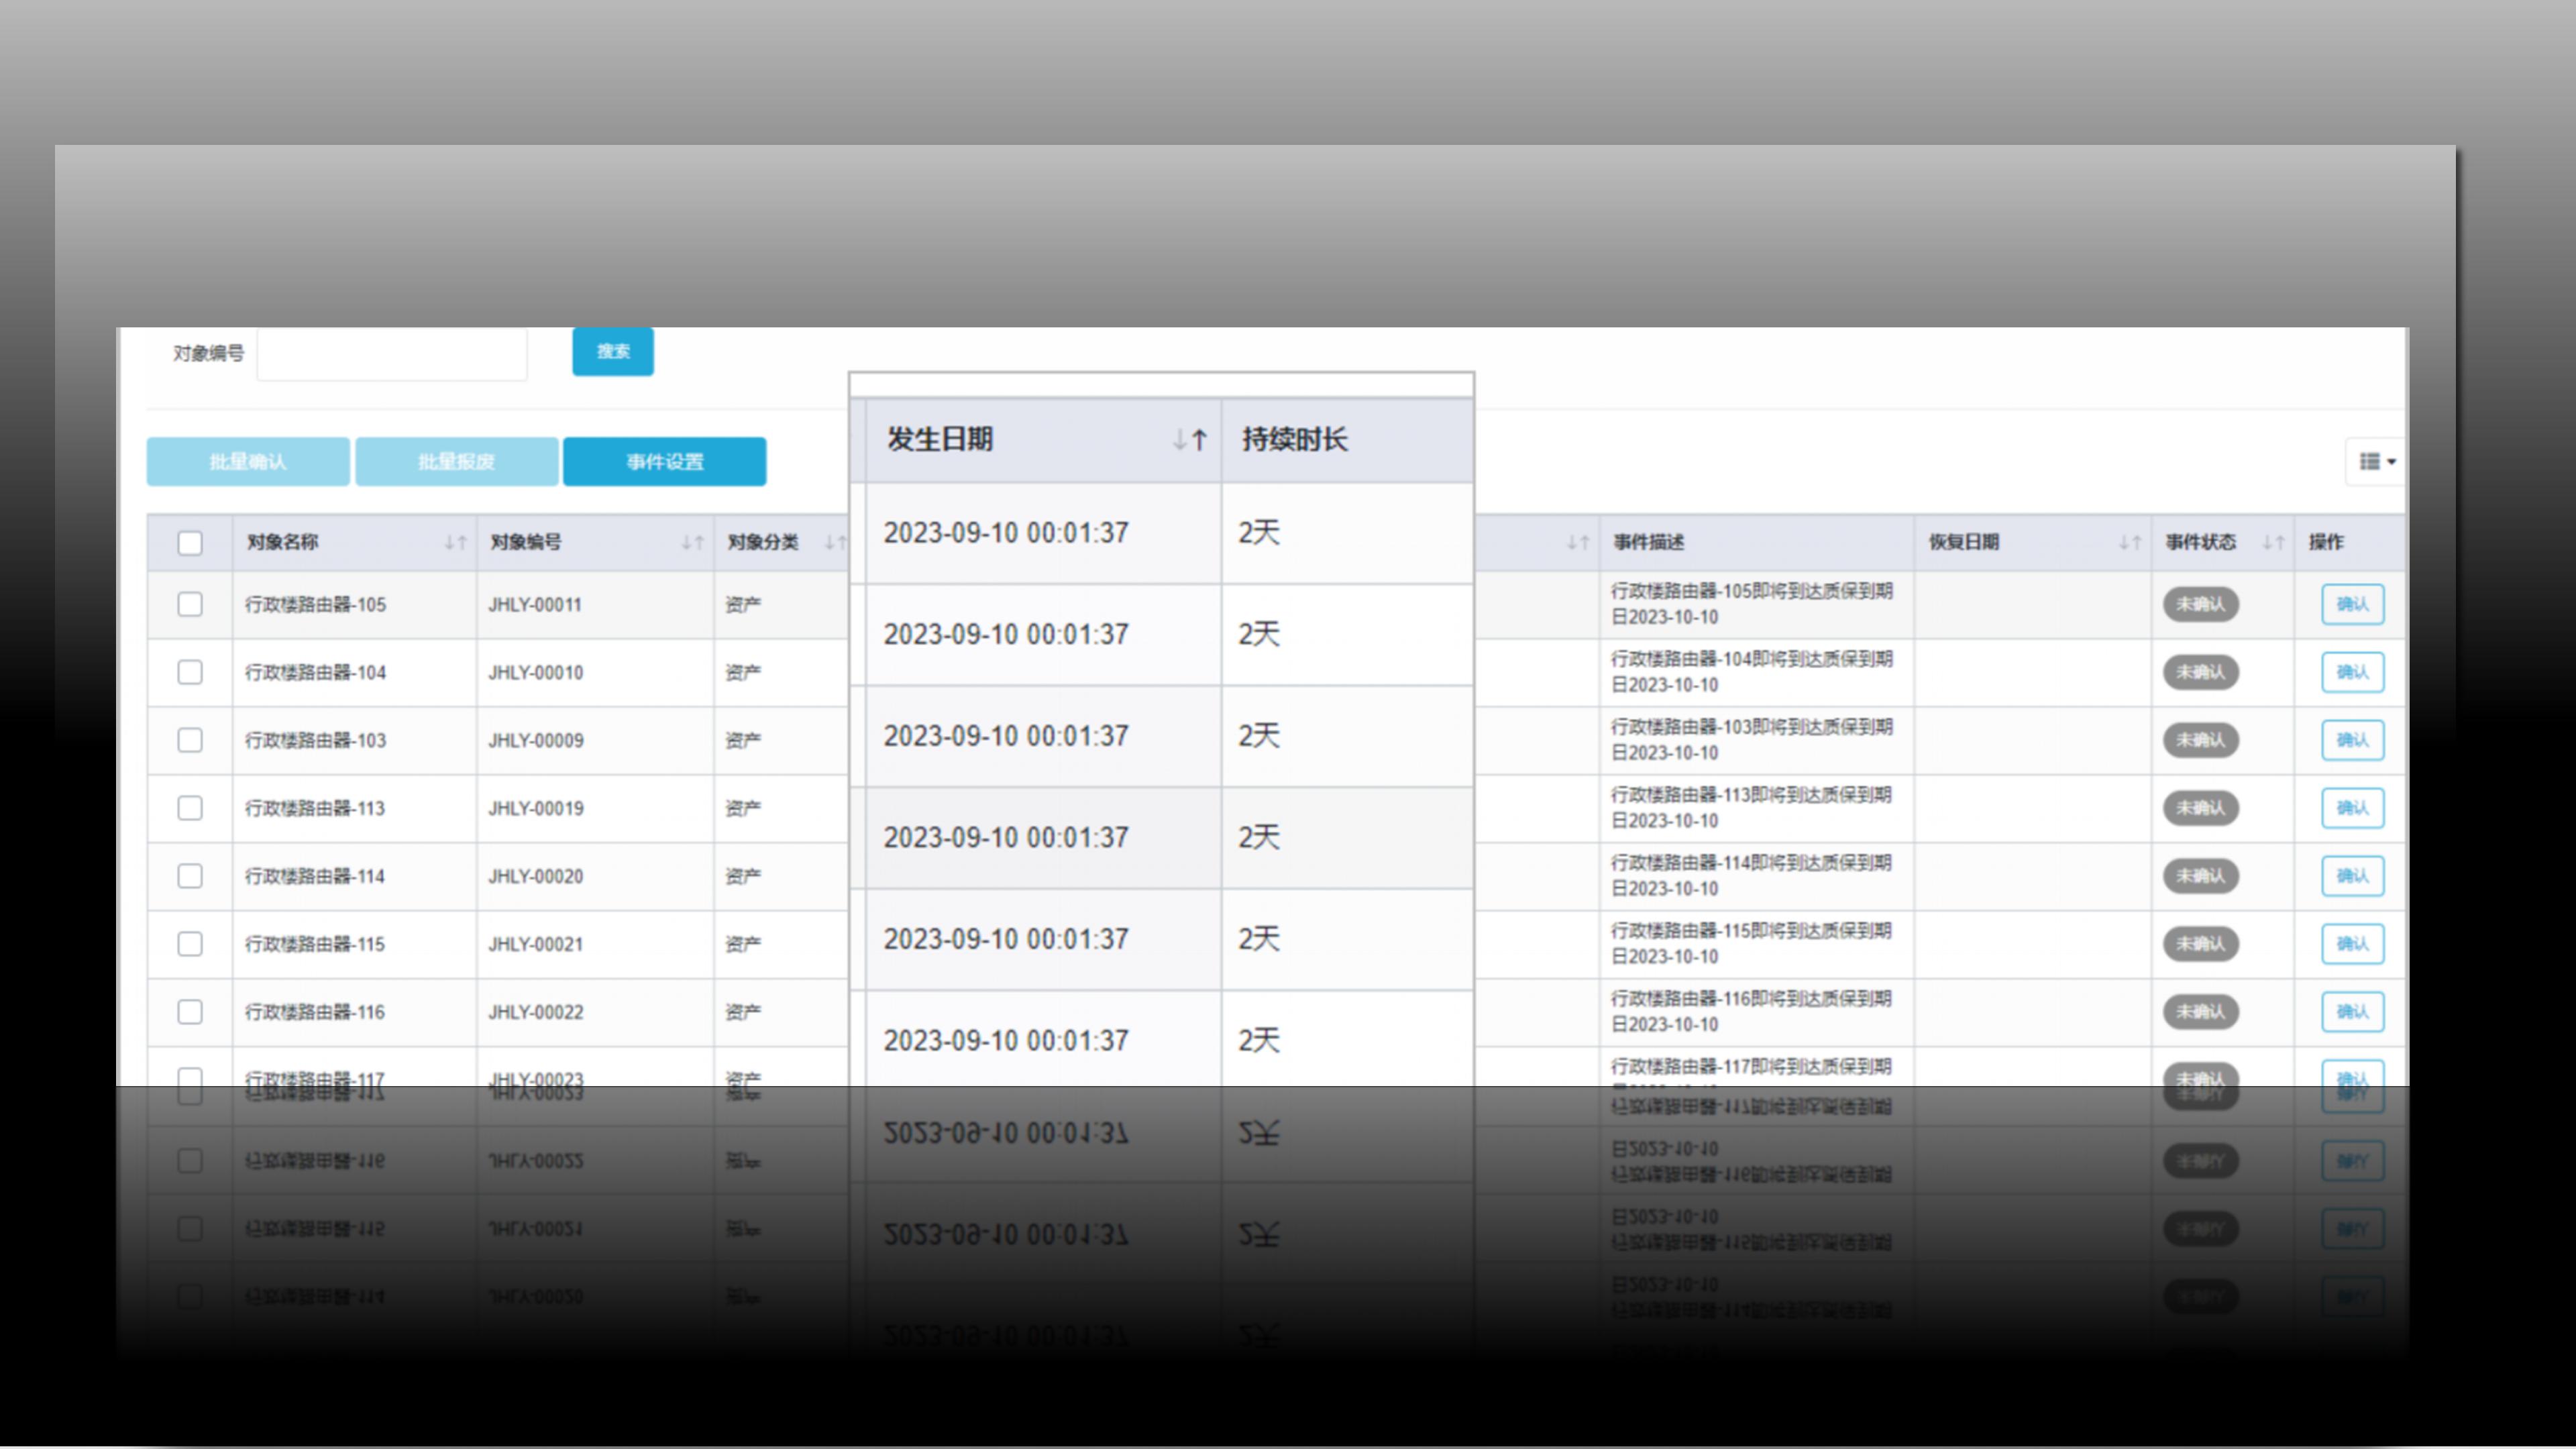Open column view list icon dropdown
This screenshot has height=1449, width=2576.
2376,461
